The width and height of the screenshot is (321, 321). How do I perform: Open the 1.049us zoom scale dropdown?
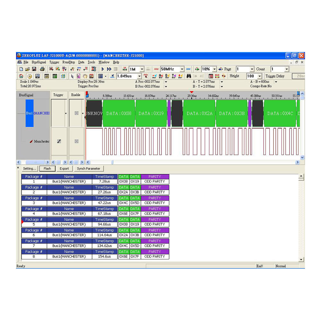click(x=139, y=76)
